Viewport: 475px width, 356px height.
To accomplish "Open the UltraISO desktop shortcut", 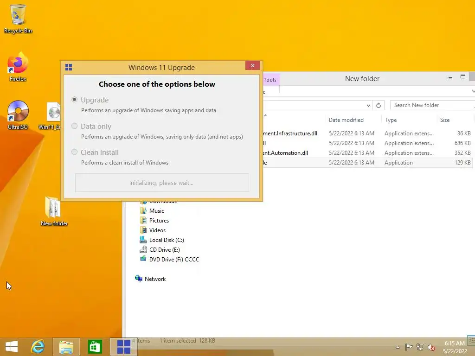I will click(x=18, y=115).
